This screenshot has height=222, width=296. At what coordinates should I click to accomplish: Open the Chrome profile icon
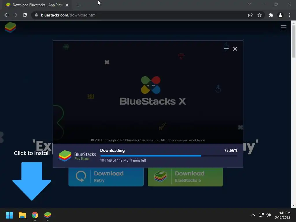pyautogui.click(x=280, y=15)
